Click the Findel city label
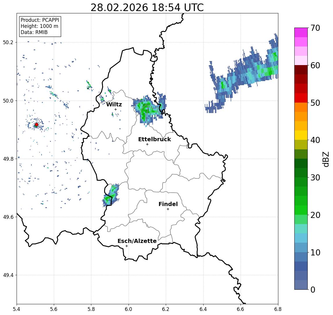The width and height of the screenshot is (333, 315). click(x=168, y=204)
